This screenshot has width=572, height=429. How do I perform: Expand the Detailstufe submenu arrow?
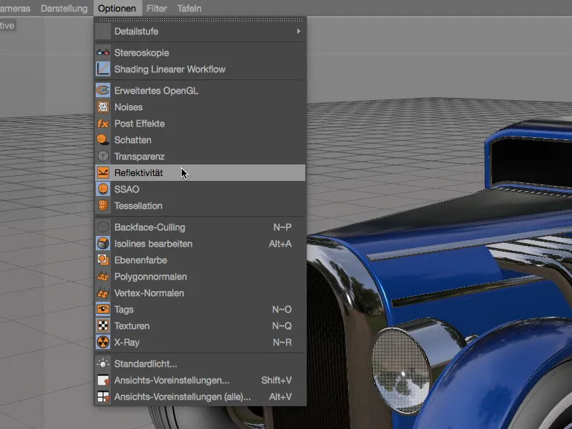click(298, 31)
